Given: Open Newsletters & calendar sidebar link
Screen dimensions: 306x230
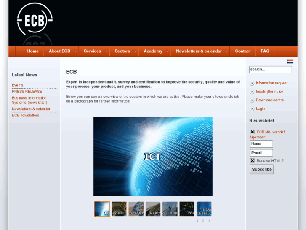Looking at the screenshot, I should point(31,109).
